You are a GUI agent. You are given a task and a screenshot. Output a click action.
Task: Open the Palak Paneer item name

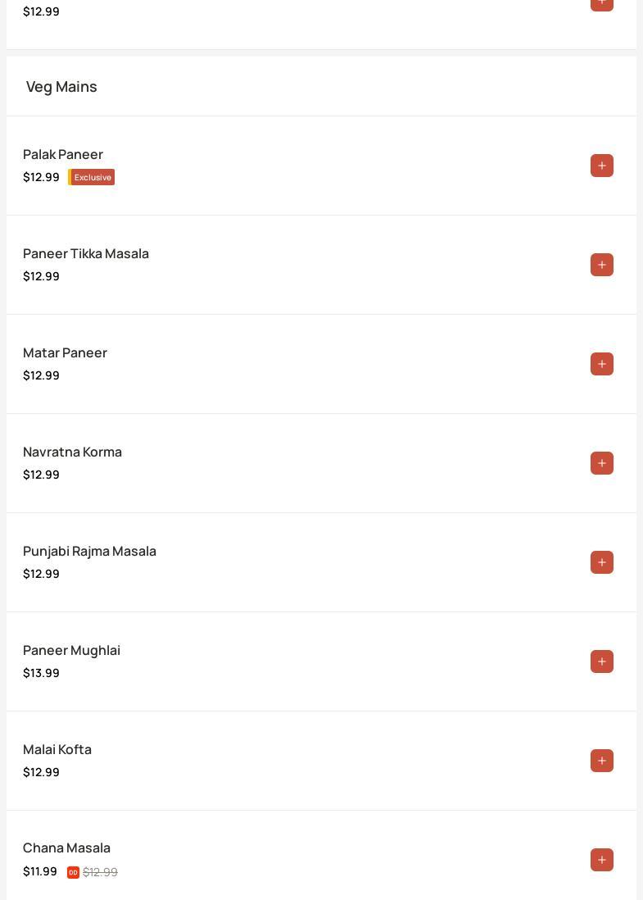click(x=63, y=154)
